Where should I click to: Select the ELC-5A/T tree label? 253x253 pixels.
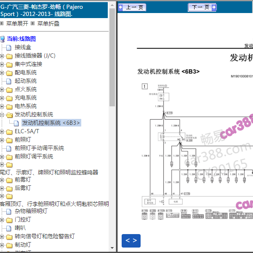point(27,132)
